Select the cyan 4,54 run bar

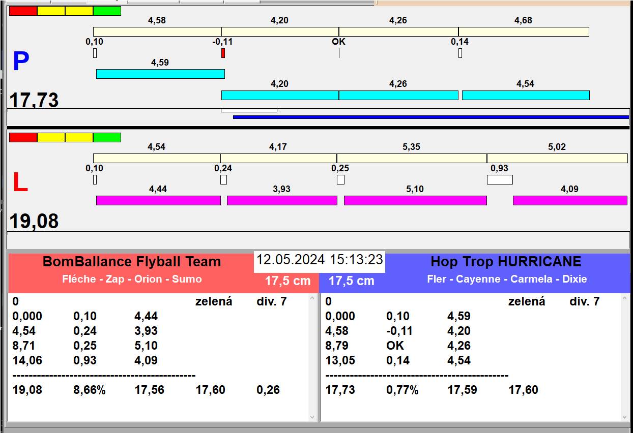[525, 95]
